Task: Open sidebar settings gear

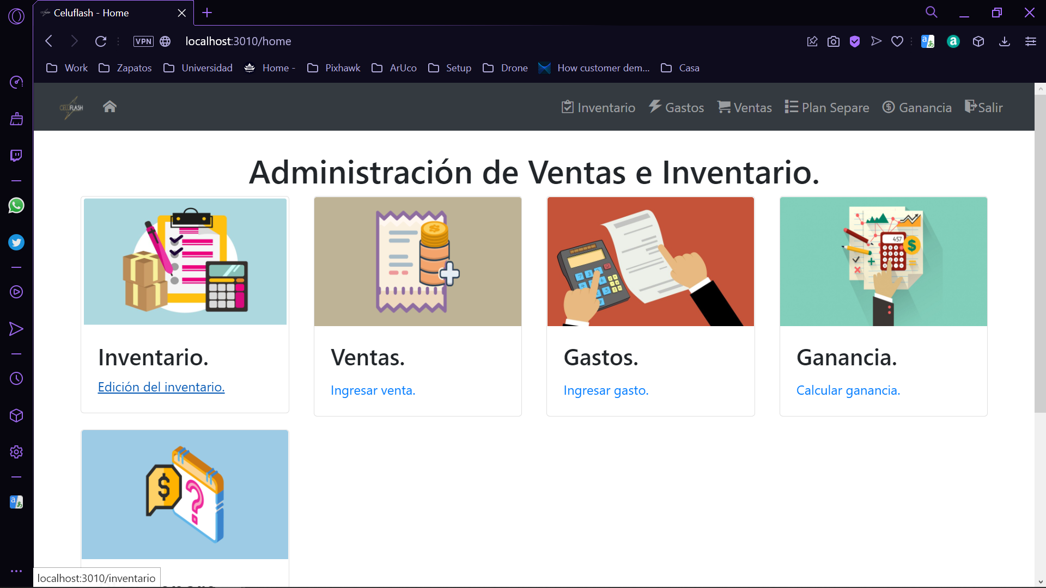Action: (16, 452)
